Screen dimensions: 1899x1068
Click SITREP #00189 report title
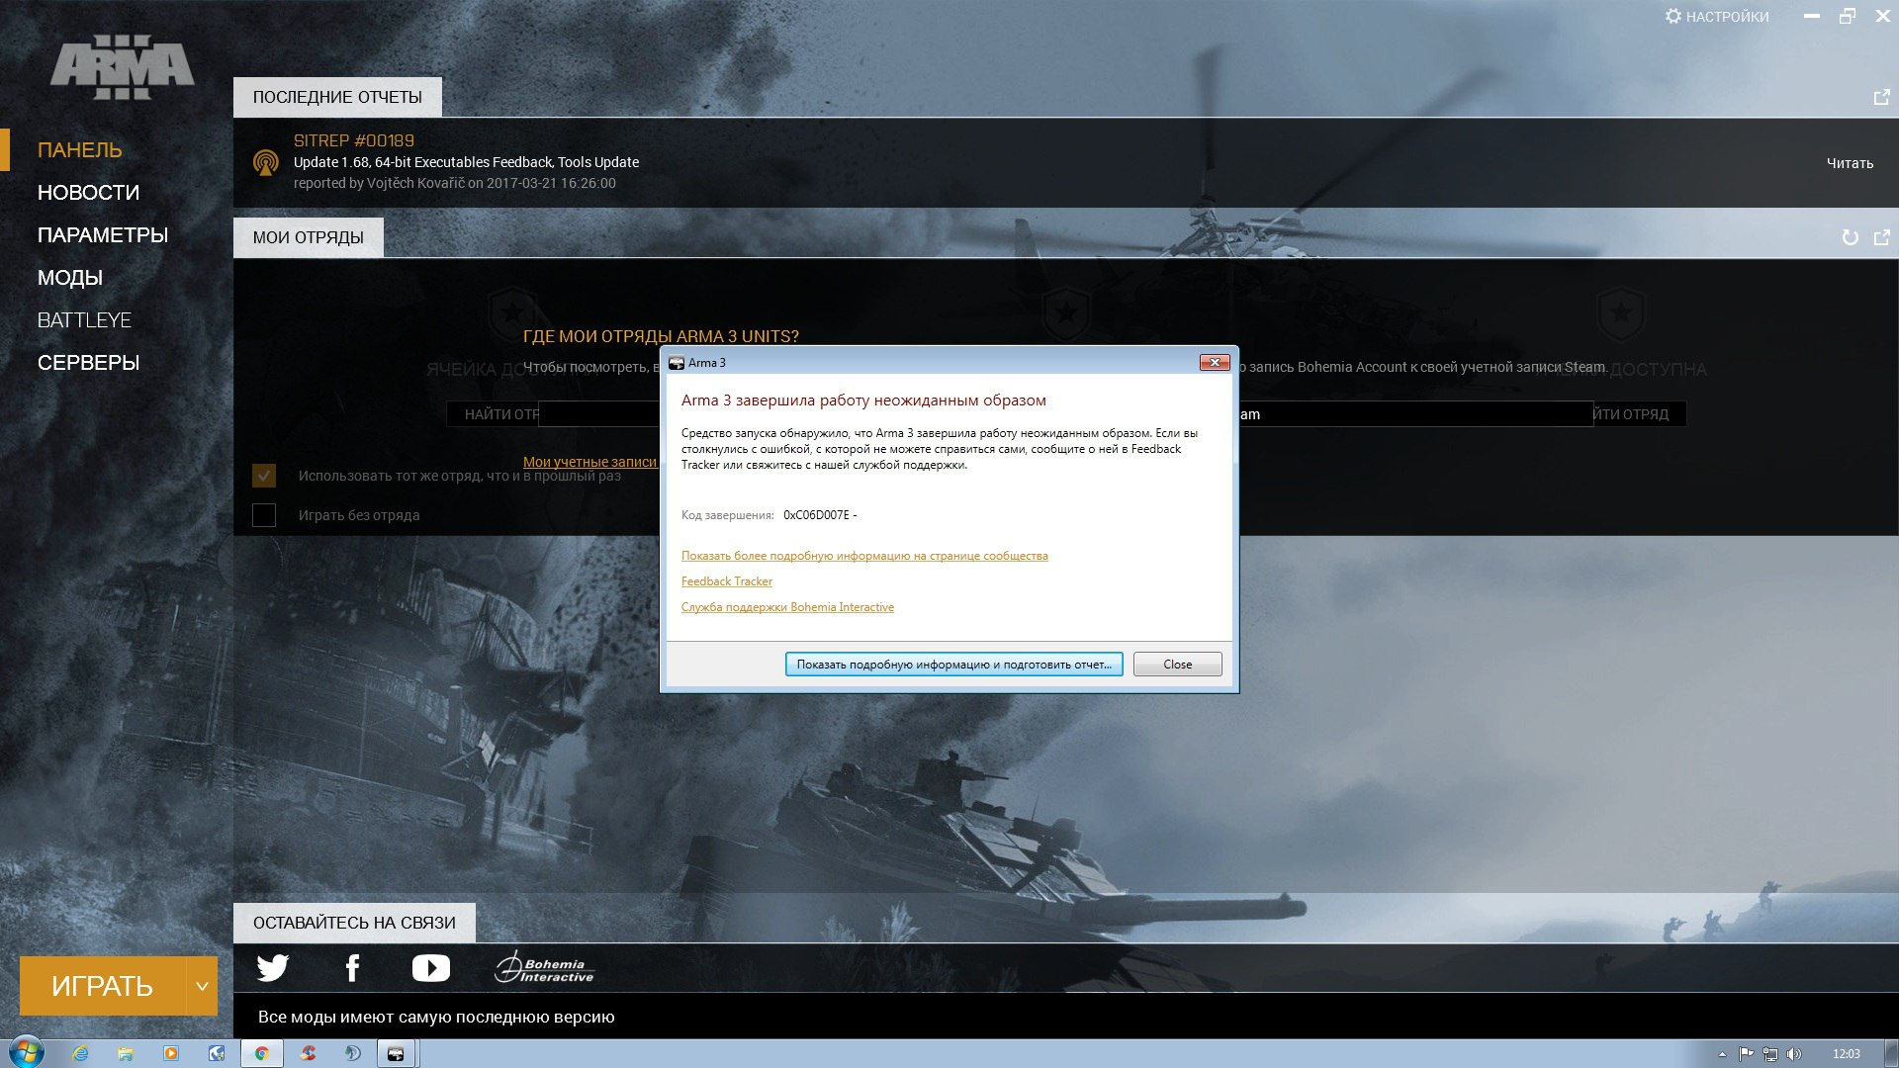tap(354, 140)
